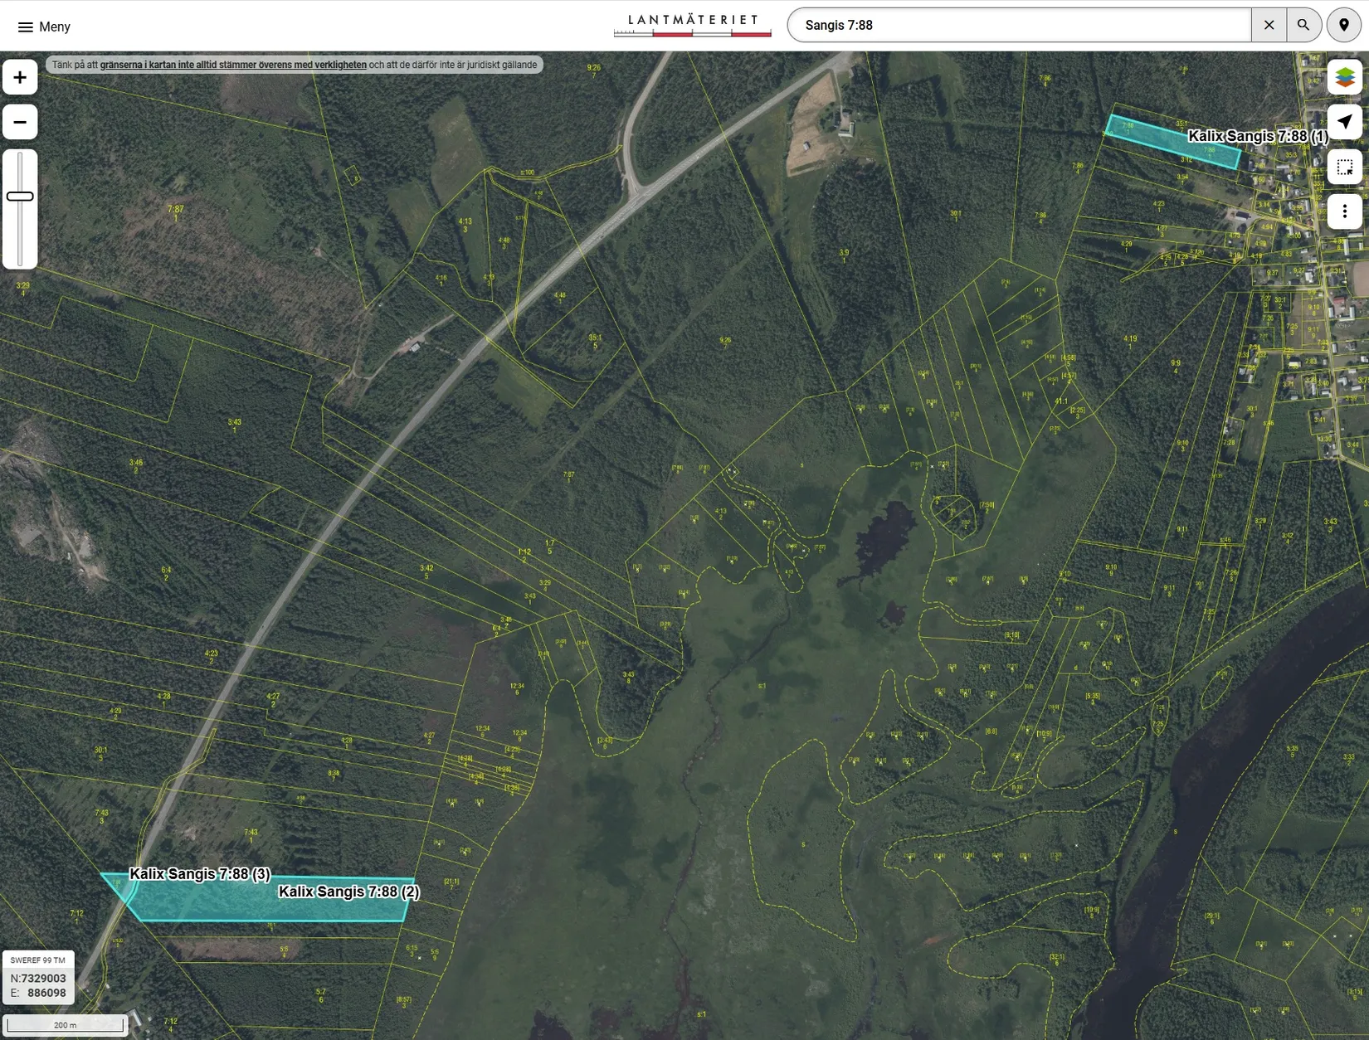Click the SWEREF 99 TM coordinate box
This screenshot has width=1369, height=1040.
(38, 978)
